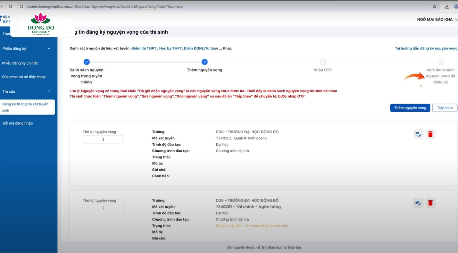Click Đại học value in nguyện vọng 2
The height and width of the screenshot is (253, 458).
222,213
